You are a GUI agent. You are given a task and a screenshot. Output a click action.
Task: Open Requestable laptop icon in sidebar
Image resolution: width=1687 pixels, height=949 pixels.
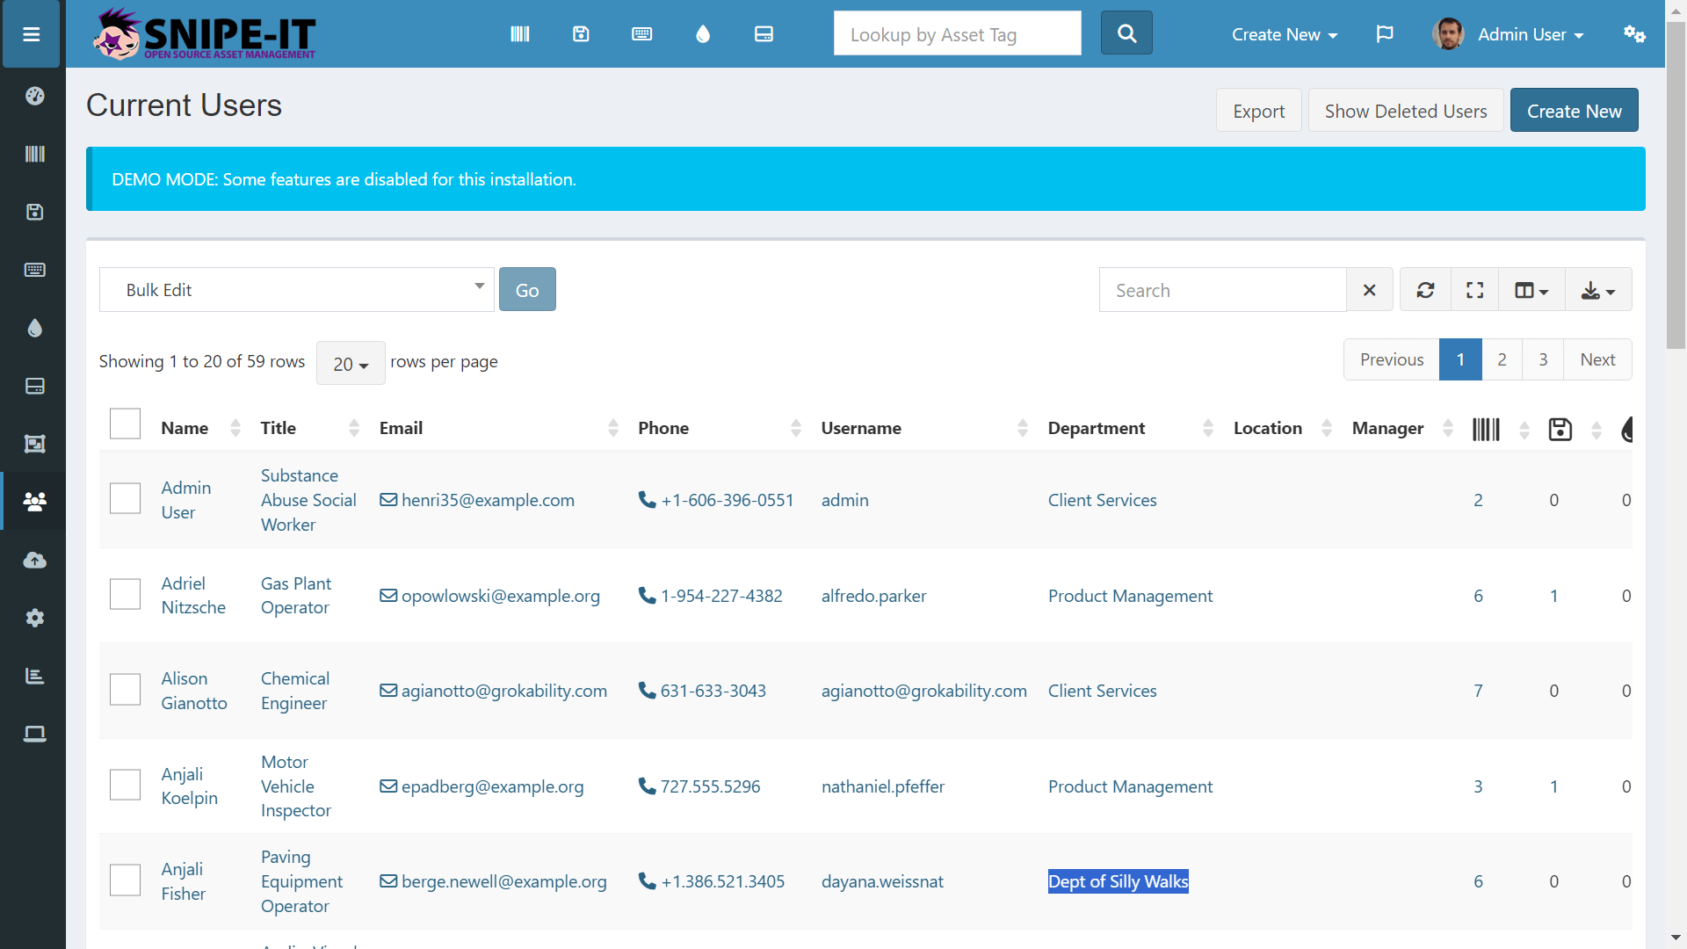pos(35,734)
